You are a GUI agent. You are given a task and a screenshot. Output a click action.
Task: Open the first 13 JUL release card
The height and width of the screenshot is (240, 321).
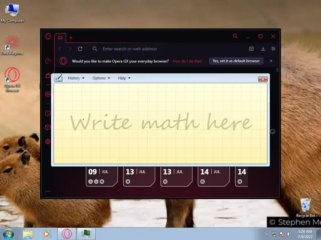click(x=139, y=177)
